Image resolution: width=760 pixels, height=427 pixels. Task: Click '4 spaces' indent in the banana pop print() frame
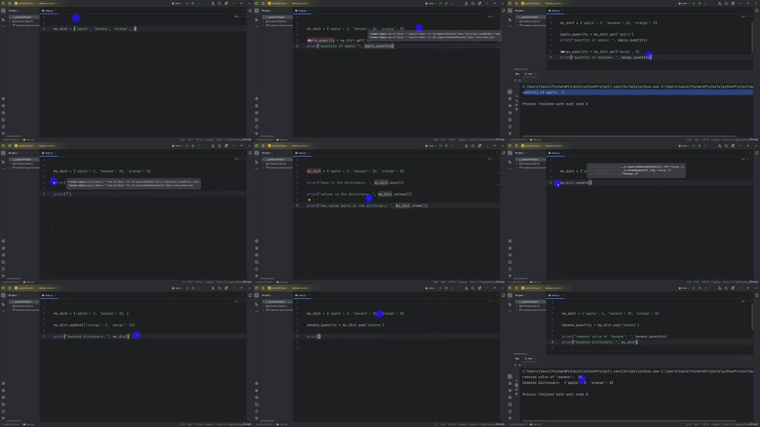463,424
